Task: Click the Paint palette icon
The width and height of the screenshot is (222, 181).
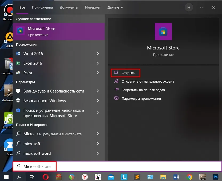Action: coord(18,73)
